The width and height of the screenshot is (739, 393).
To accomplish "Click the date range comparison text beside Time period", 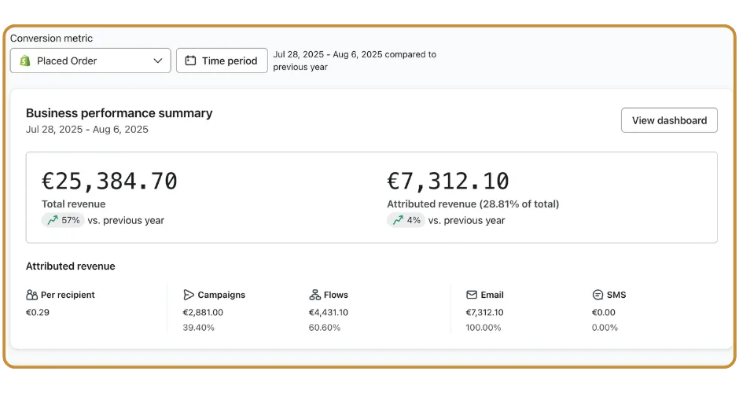I will (355, 61).
